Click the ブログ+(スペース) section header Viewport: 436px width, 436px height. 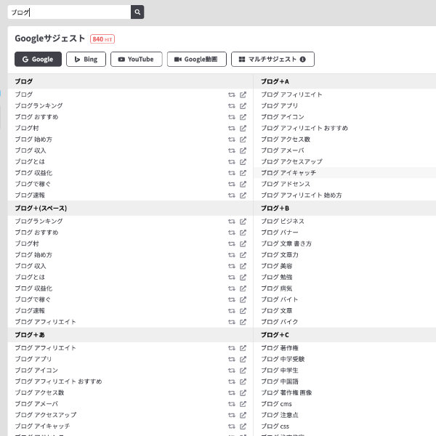click(x=41, y=209)
